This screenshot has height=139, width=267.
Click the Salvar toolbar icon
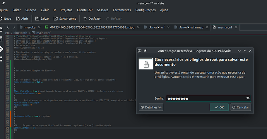pyautogui.click(x=37, y=19)
